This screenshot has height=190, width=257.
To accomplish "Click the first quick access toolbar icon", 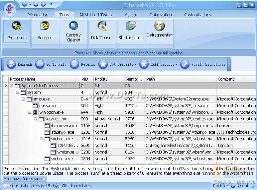I will click(x=25, y=4).
